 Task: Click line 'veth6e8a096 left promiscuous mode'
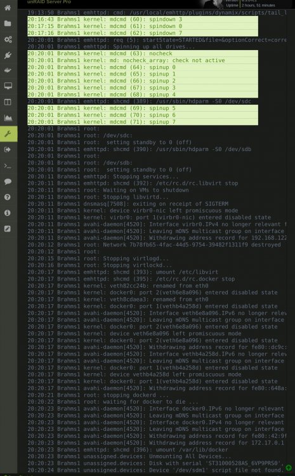click(x=134, y=334)
